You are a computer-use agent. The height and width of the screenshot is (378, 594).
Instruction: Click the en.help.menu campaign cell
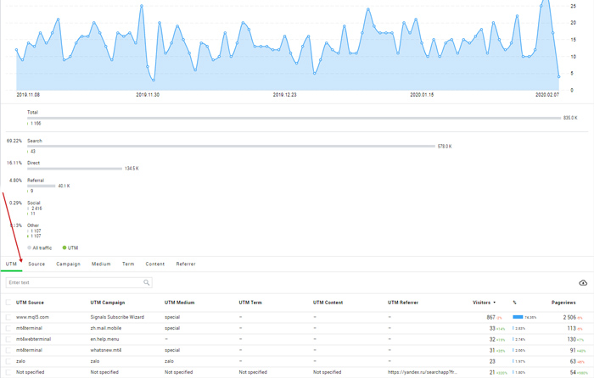[x=104, y=339]
